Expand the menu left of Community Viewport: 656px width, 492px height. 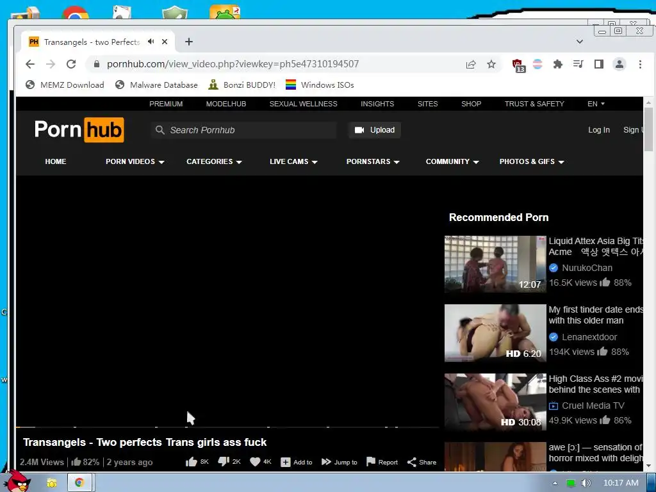tap(373, 161)
